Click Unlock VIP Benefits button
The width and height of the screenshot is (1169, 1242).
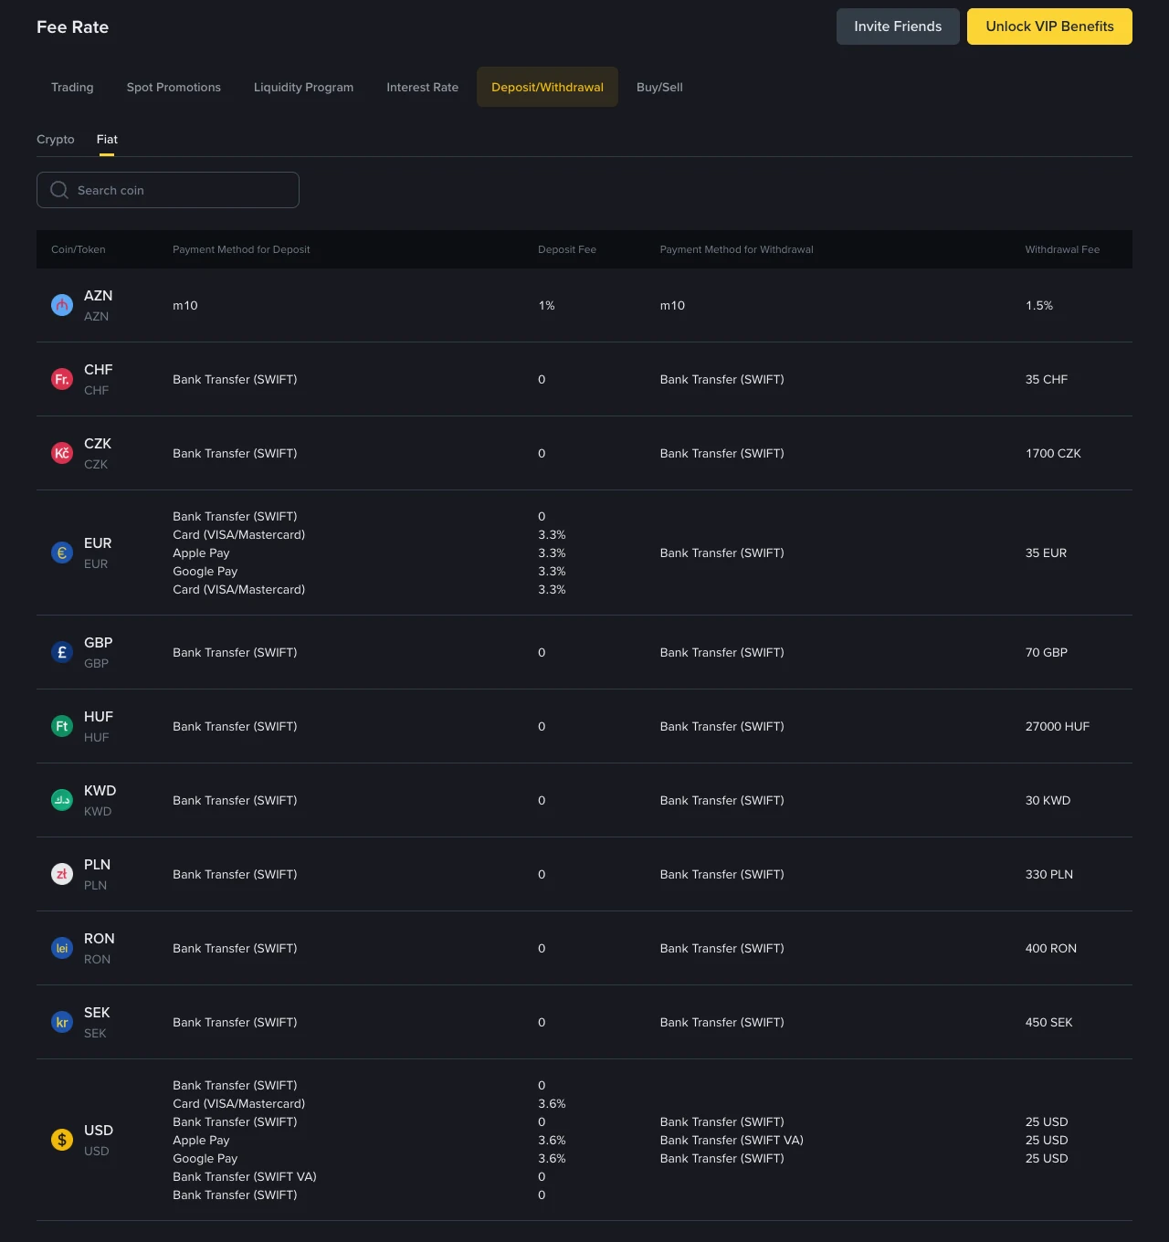(x=1049, y=26)
